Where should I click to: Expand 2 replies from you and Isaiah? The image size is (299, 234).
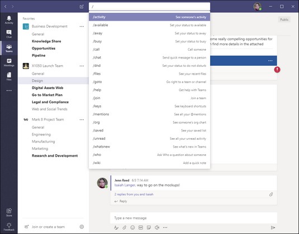point(134,194)
